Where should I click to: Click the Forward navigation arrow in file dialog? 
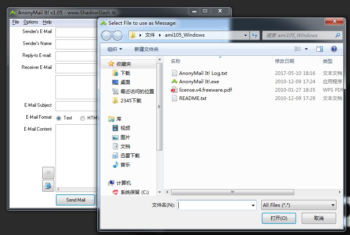tap(117, 35)
